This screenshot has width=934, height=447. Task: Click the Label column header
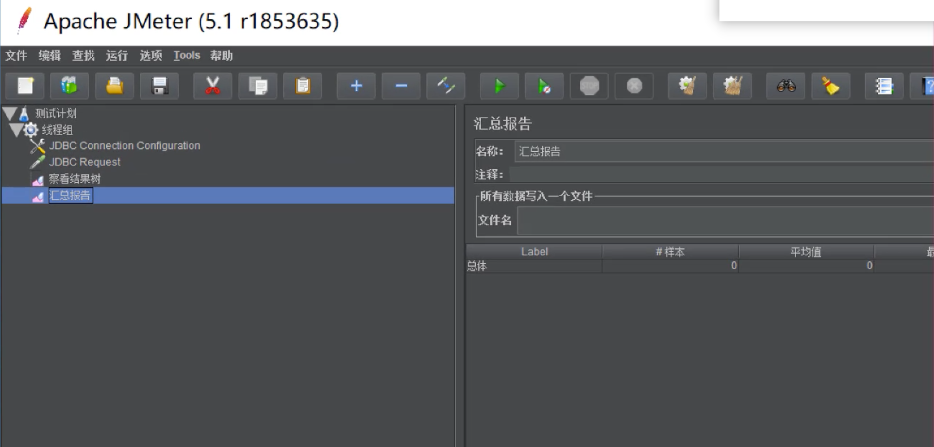(534, 252)
